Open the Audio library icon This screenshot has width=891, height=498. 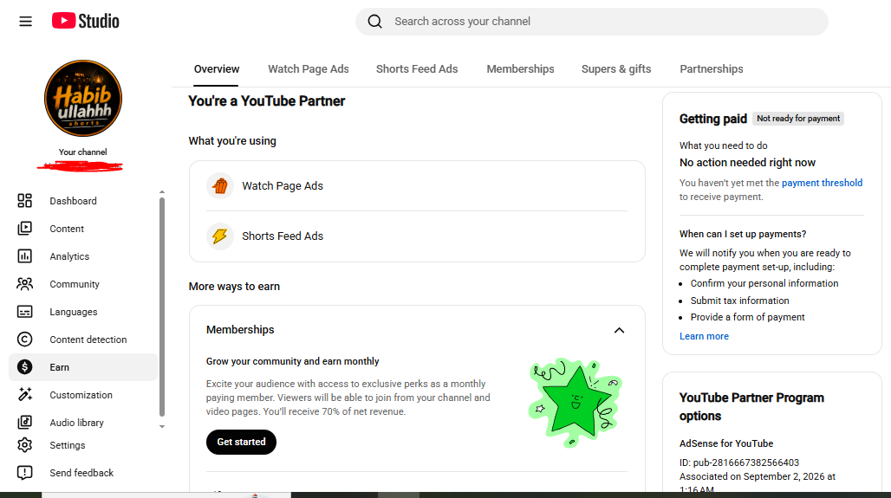tap(24, 422)
